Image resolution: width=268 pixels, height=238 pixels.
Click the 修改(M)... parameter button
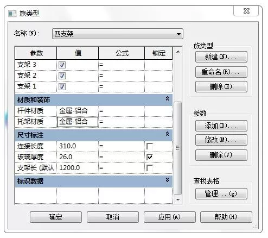pyautogui.click(x=221, y=140)
